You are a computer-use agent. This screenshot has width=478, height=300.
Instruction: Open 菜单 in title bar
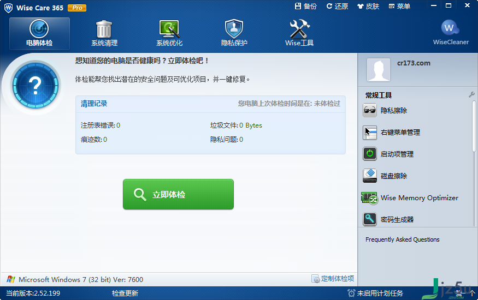tap(400, 6)
